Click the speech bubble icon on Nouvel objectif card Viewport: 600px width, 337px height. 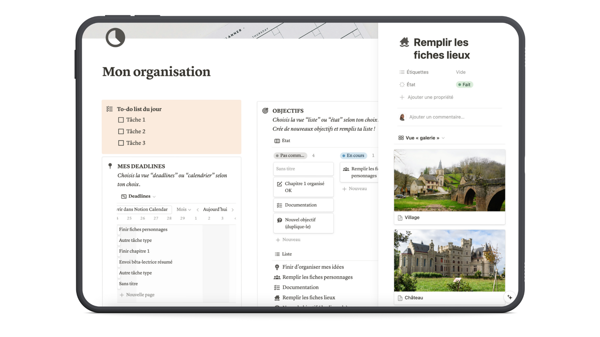coord(279,220)
